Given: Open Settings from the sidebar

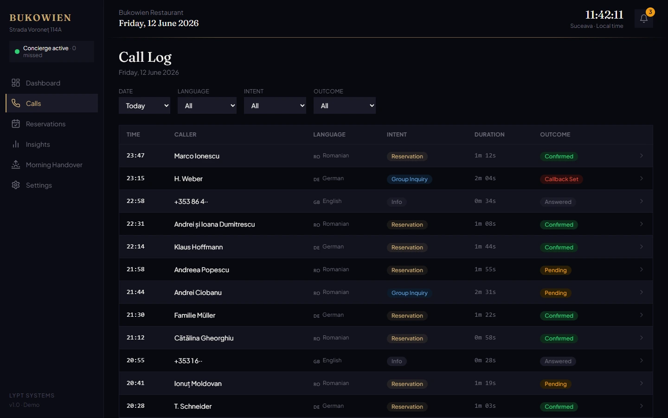Looking at the screenshot, I should click(x=51, y=185).
